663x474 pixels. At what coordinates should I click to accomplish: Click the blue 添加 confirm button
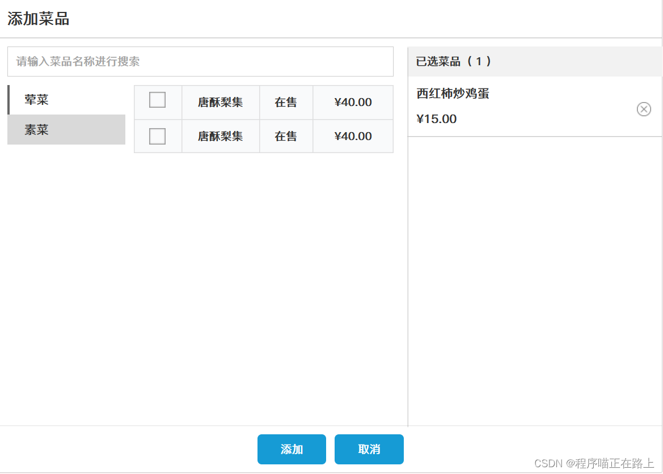(292, 448)
